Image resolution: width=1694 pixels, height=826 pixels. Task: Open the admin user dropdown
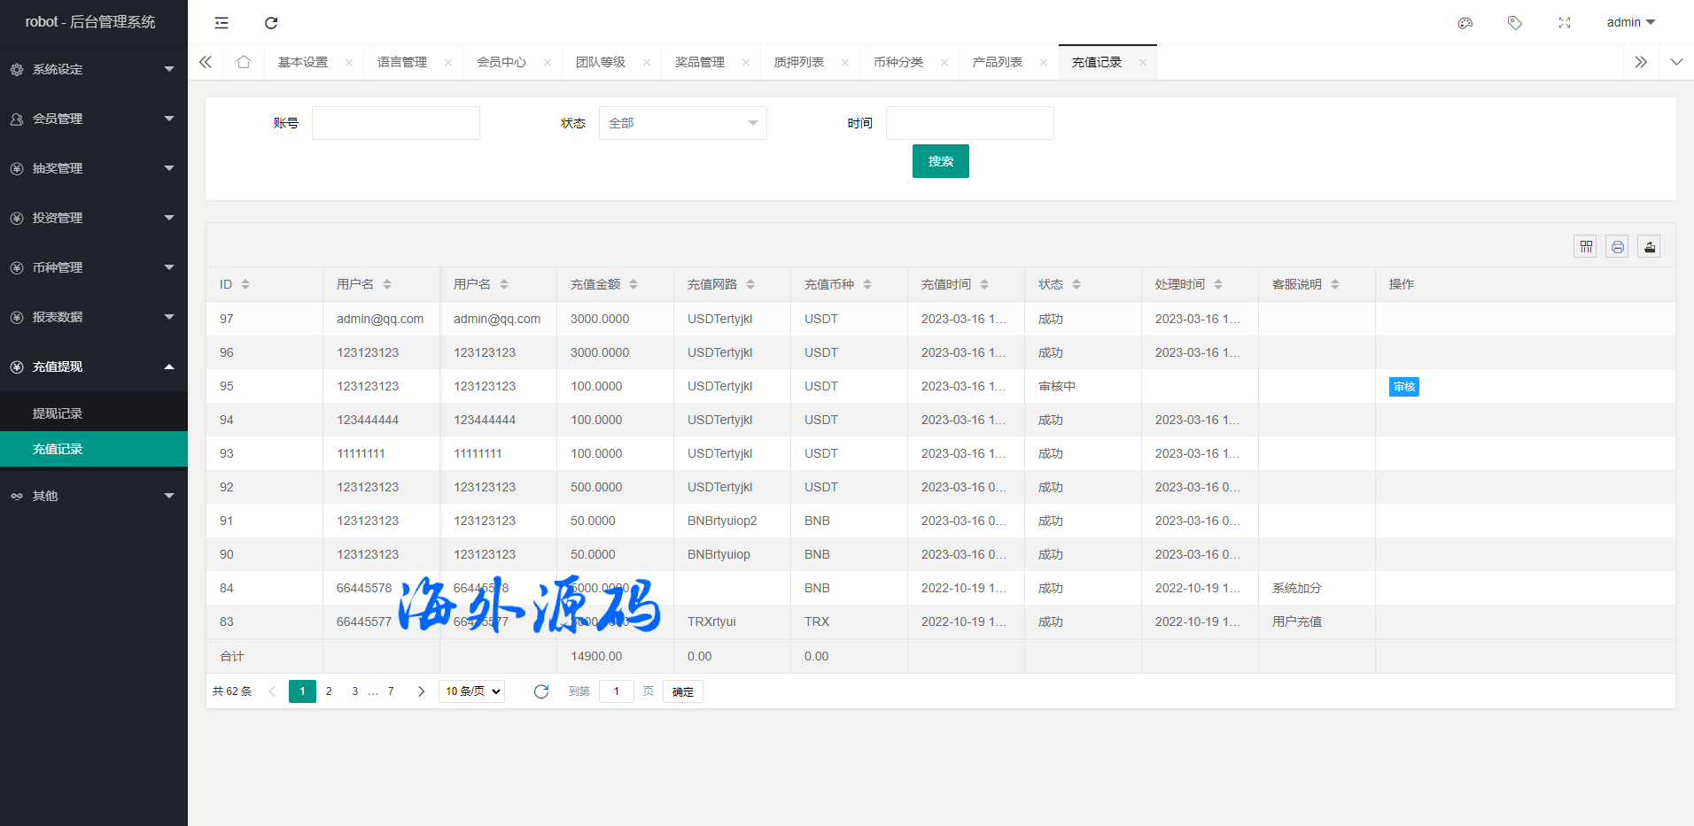coord(1630,22)
